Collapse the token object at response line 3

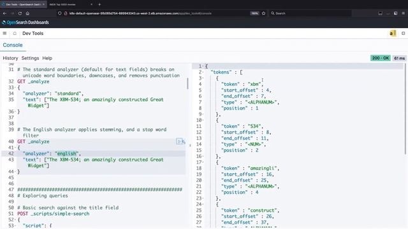pos(203,78)
